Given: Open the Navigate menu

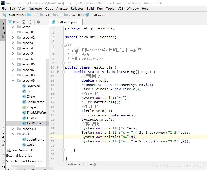Looking at the screenshot, I should click(x=35, y=9).
